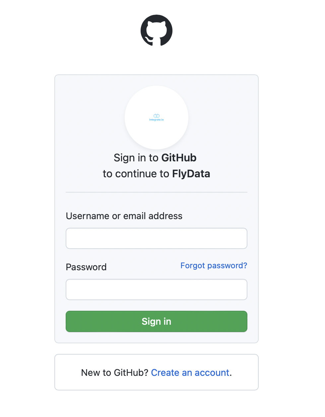Click blank space between Sign in and Password field
Screen dimensions: 325x417
click(157, 305)
